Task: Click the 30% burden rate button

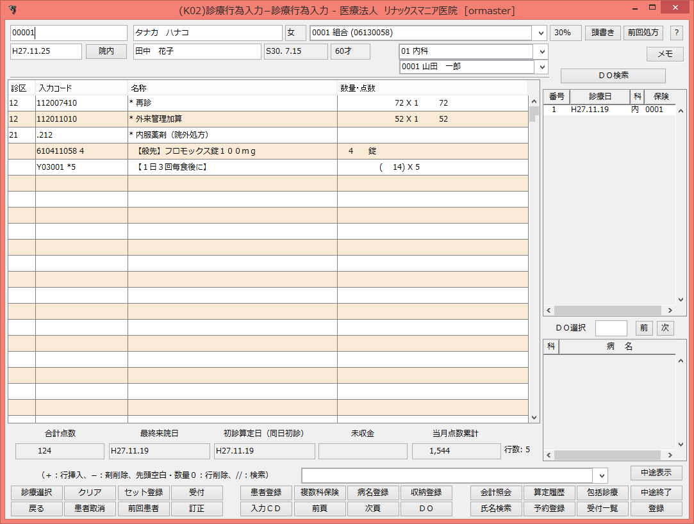Action: click(566, 33)
